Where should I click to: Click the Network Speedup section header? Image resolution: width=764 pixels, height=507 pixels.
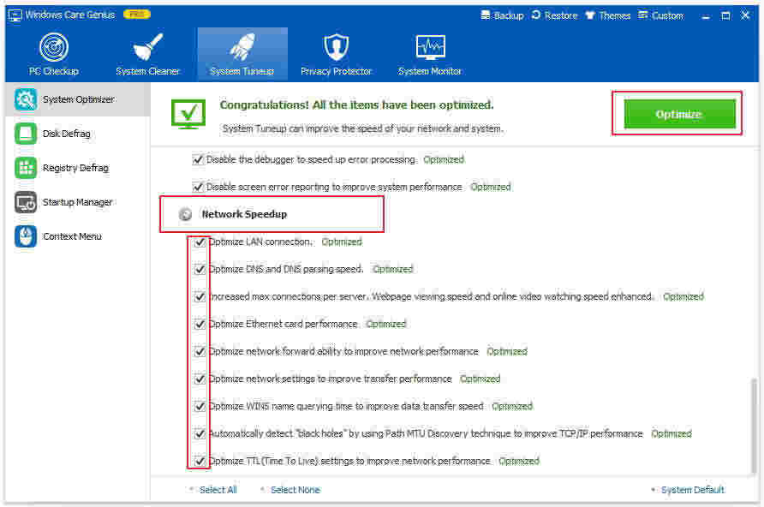244,214
